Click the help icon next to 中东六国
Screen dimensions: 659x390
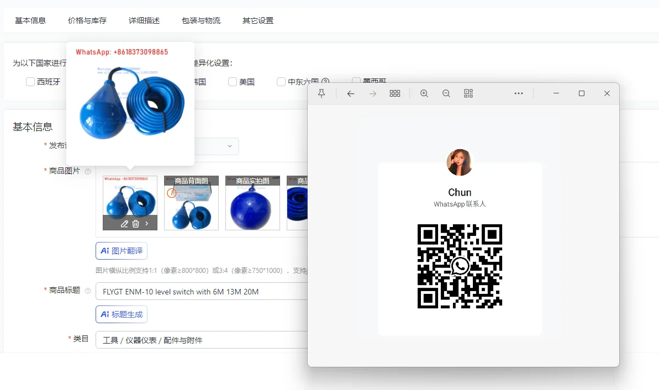pyautogui.click(x=325, y=82)
